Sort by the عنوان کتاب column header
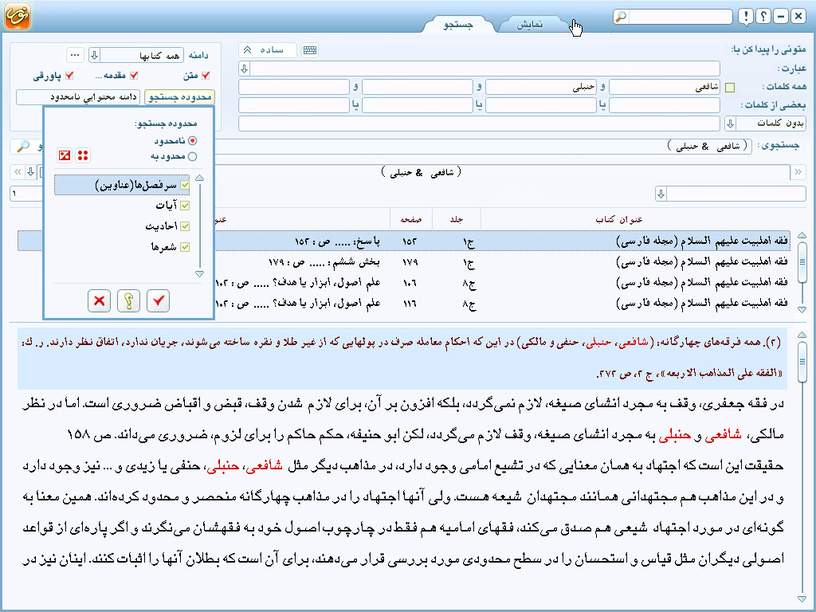 618,220
